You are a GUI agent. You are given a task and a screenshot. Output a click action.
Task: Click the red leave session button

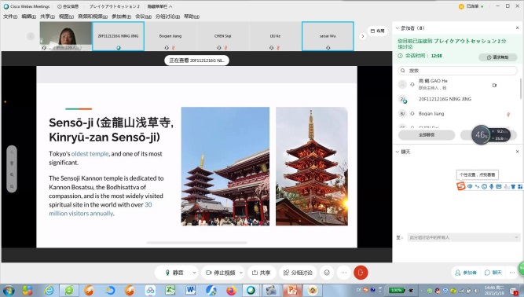pyautogui.click(x=361, y=273)
